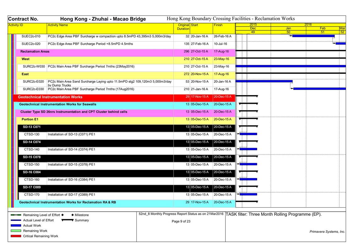353x249 pixels.
Task: Click the Activity Name column header
Action: pos(110,29)
